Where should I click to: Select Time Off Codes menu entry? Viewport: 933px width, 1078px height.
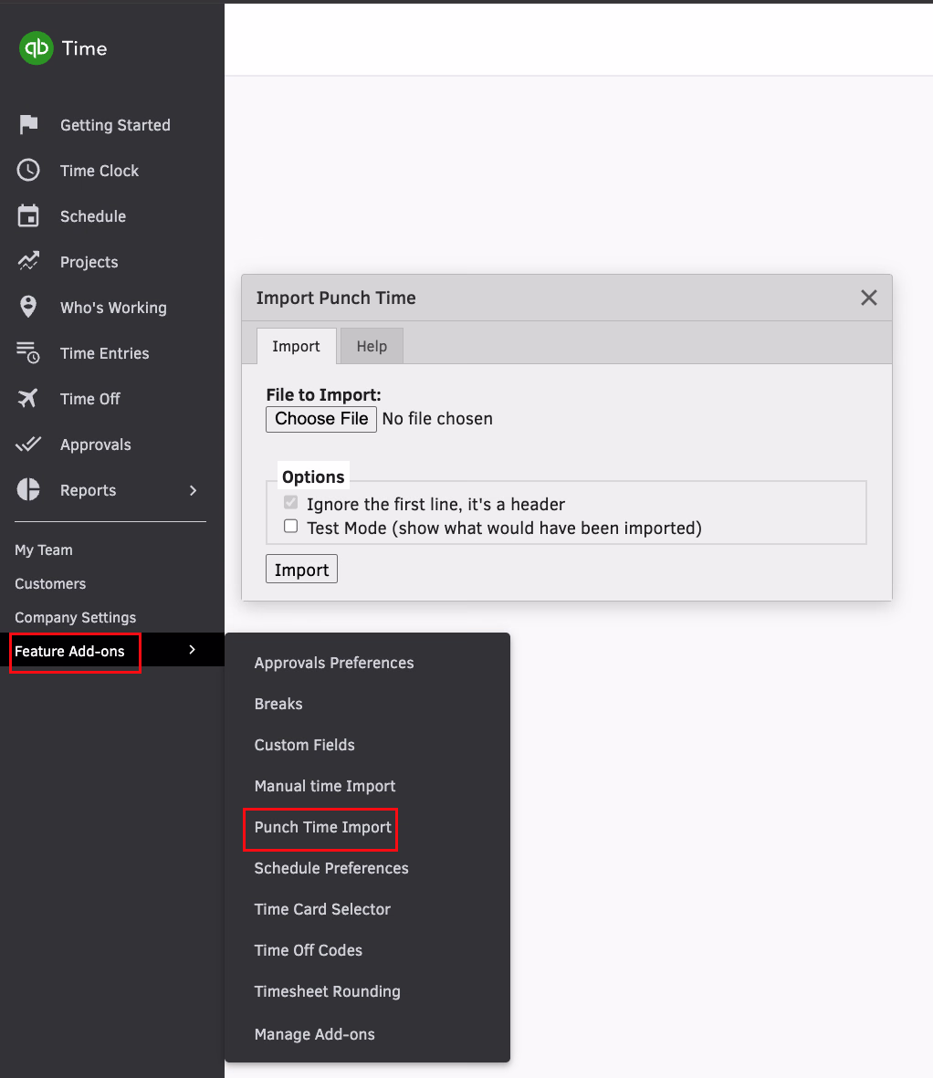tap(308, 950)
